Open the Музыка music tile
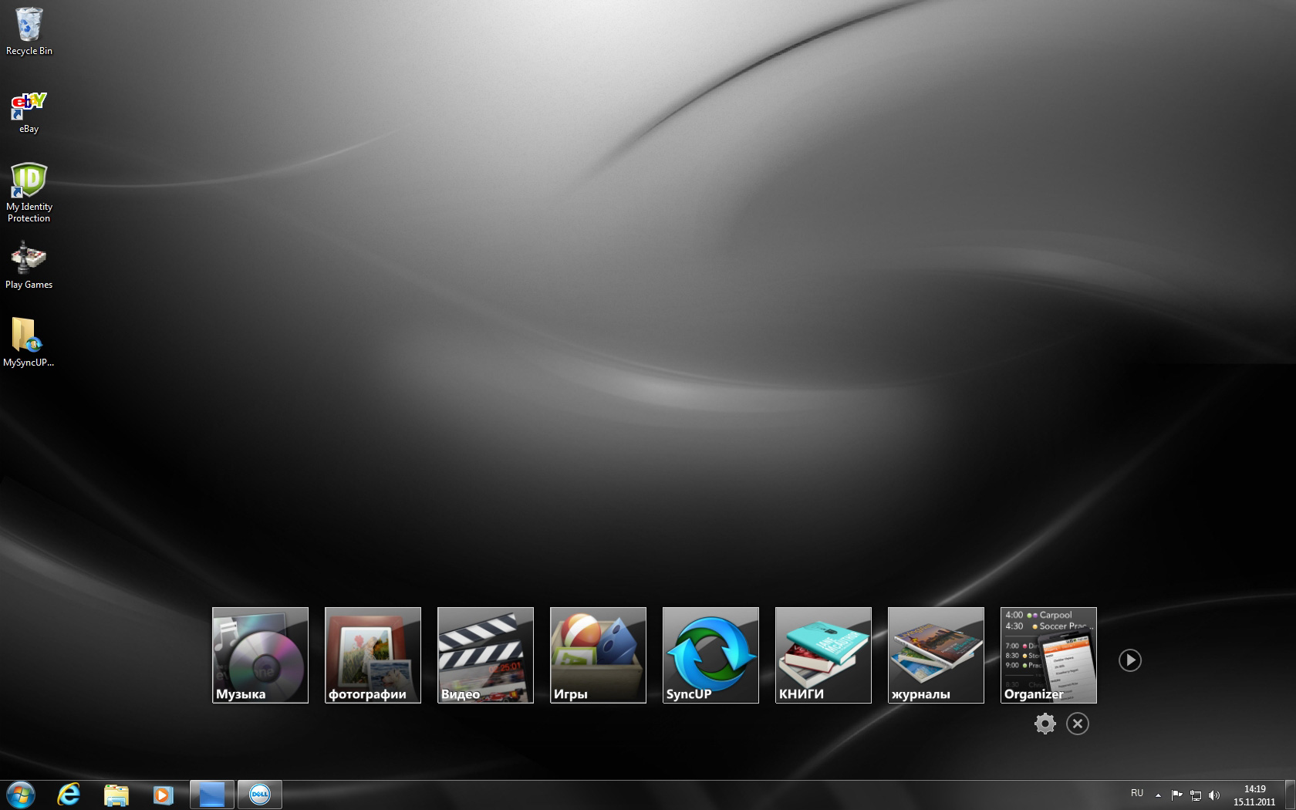The width and height of the screenshot is (1296, 810). pyautogui.click(x=260, y=655)
